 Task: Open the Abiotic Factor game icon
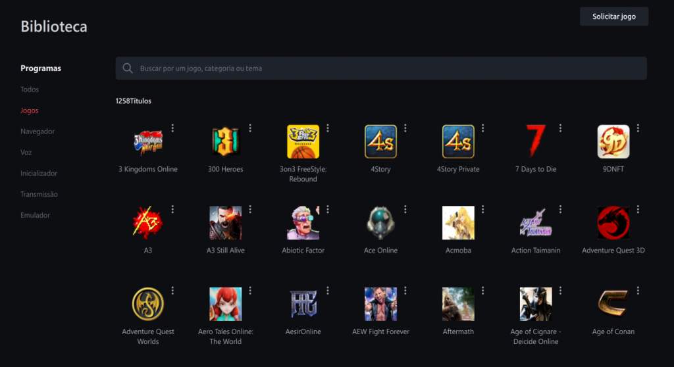tap(303, 223)
